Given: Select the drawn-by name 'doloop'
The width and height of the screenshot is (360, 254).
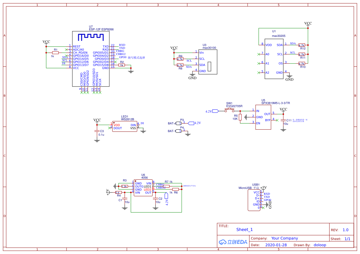Looking at the screenshot, I should [320, 245].
